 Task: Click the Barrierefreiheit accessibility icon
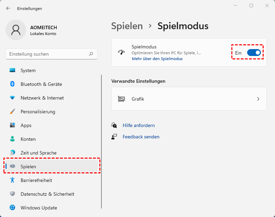(13, 180)
